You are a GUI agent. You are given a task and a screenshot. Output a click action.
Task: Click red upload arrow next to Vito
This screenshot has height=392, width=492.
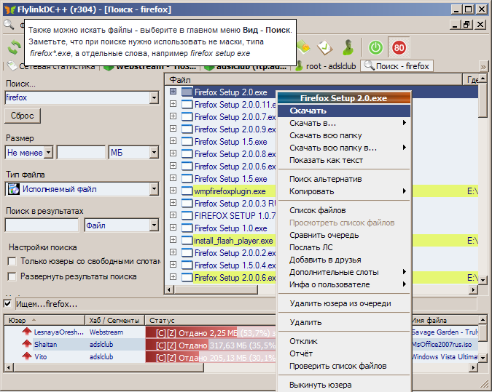coord(27,356)
